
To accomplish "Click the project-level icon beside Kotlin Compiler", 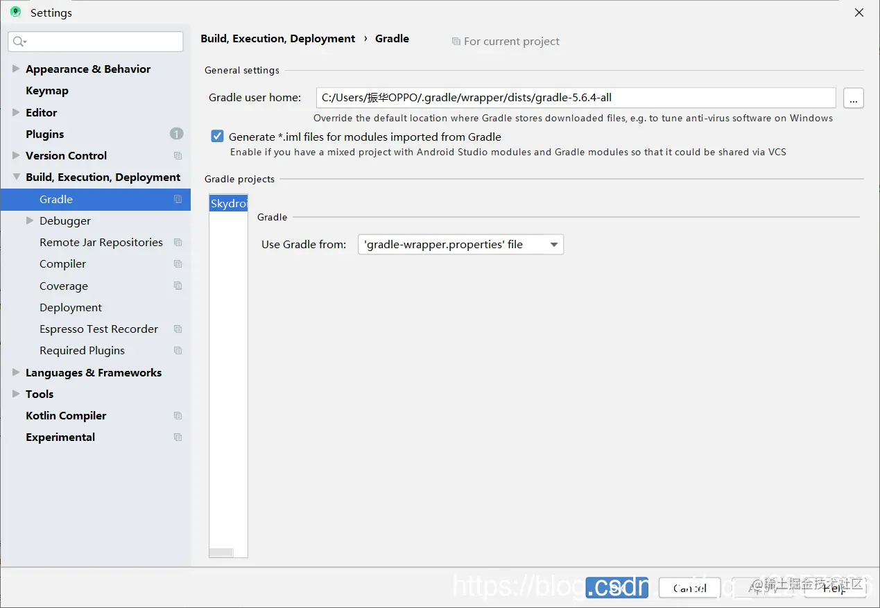I will click(x=178, y=416).
